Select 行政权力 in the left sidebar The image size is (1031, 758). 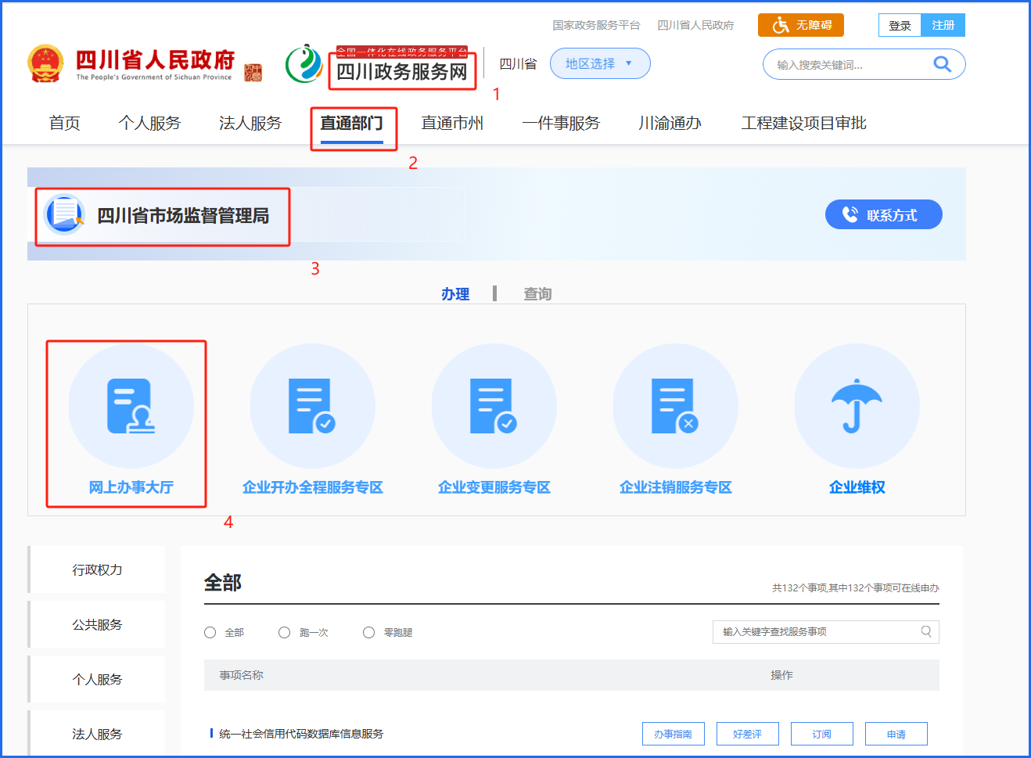(98, 569)
